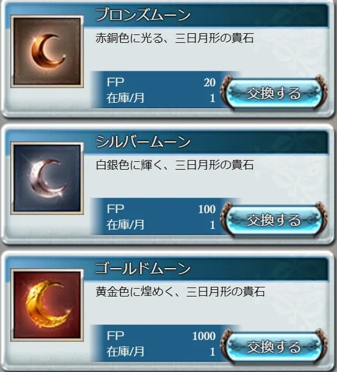Image resolution: width=337 pixels, height=372 pixels.
Task: Click the FP label in Silver Moon panel
Action: pos(115,209)
